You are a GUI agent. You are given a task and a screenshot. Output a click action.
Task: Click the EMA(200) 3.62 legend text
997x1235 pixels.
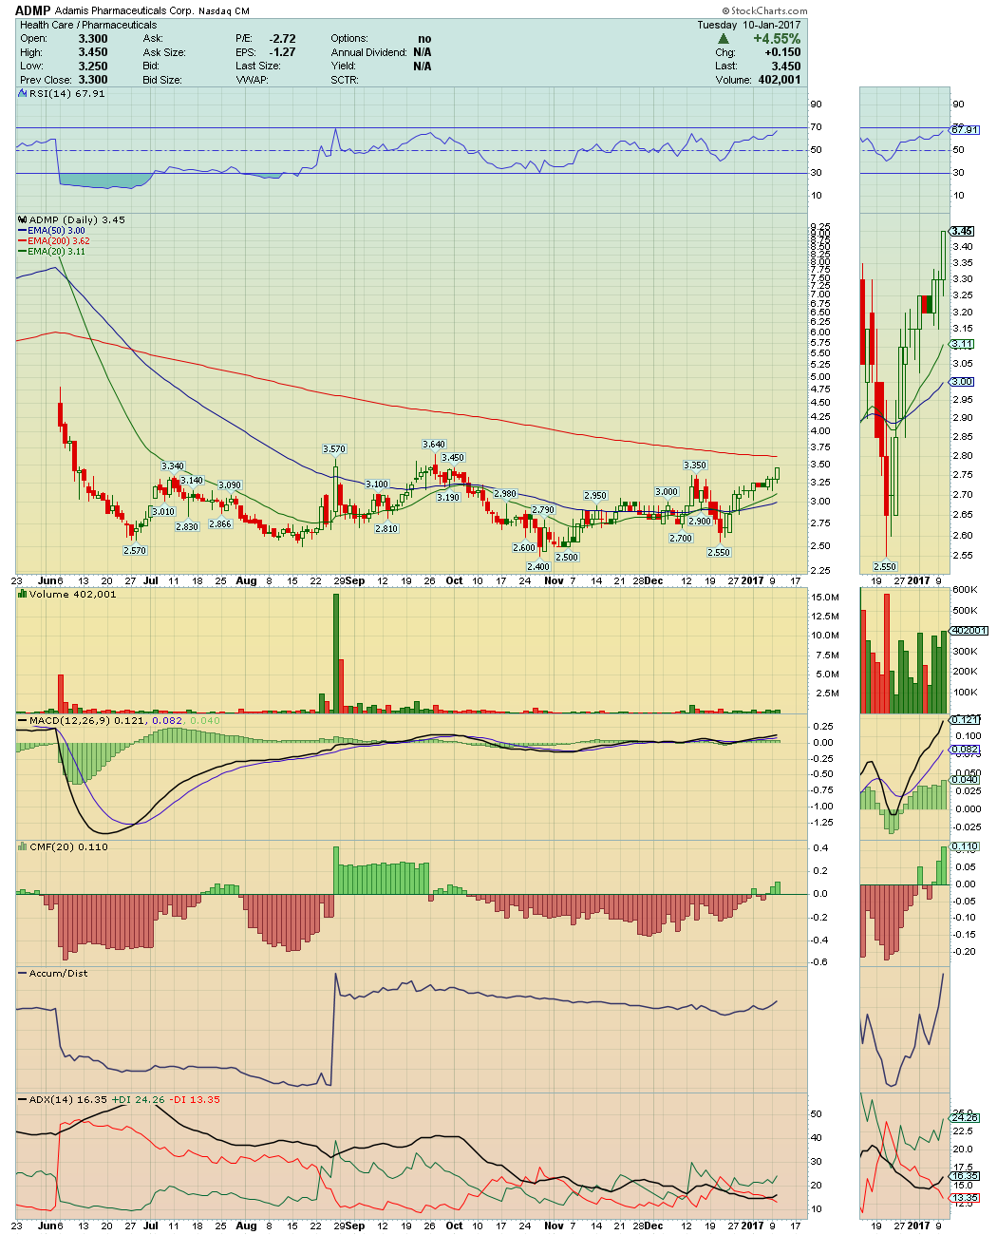pyautogui.click(x=59, y=241)
